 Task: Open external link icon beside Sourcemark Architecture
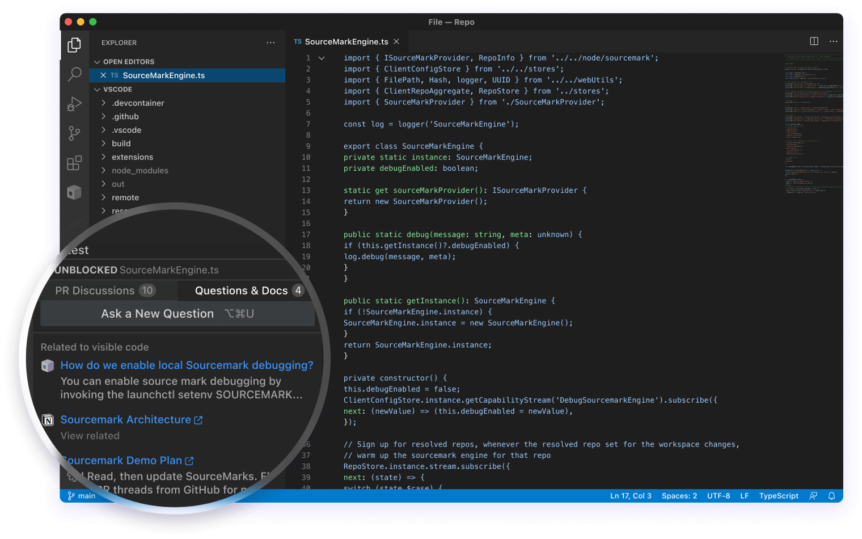pyautogui.click(x=198, y=420)
